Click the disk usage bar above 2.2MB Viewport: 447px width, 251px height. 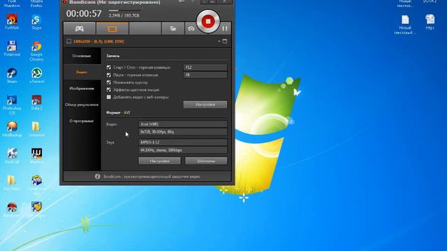[124, 10]
